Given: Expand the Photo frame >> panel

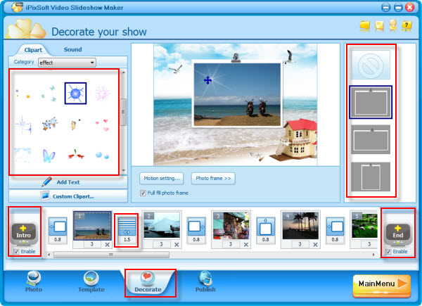Looking at the screenshot, I should (213, 179).
